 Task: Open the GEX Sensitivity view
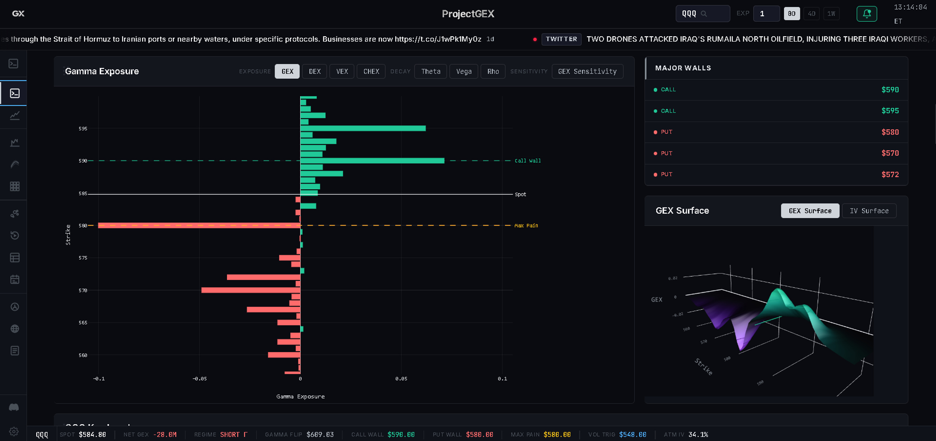[587, 71]
